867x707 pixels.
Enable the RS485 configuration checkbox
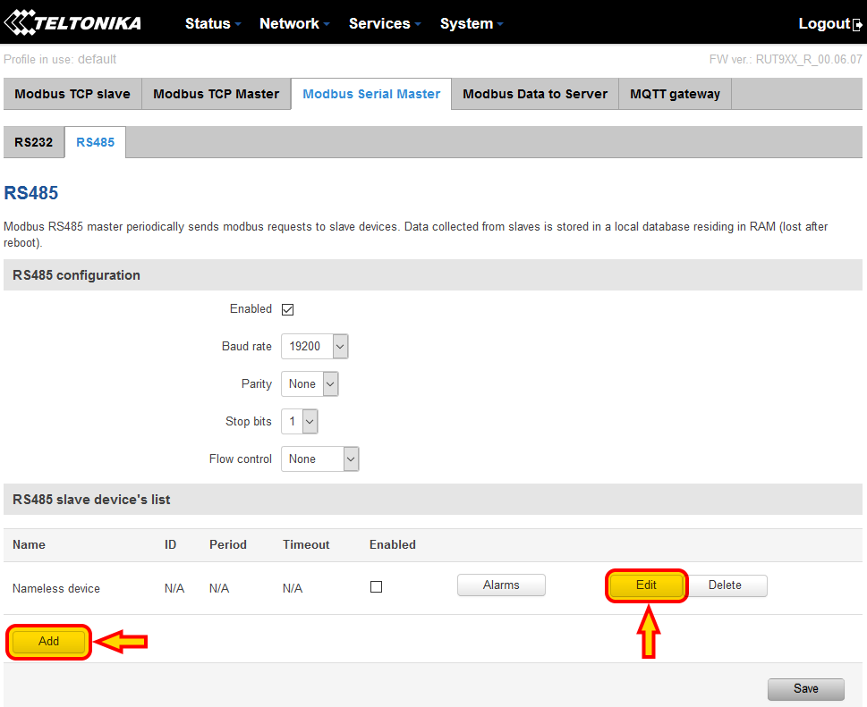tap(287, 308)
